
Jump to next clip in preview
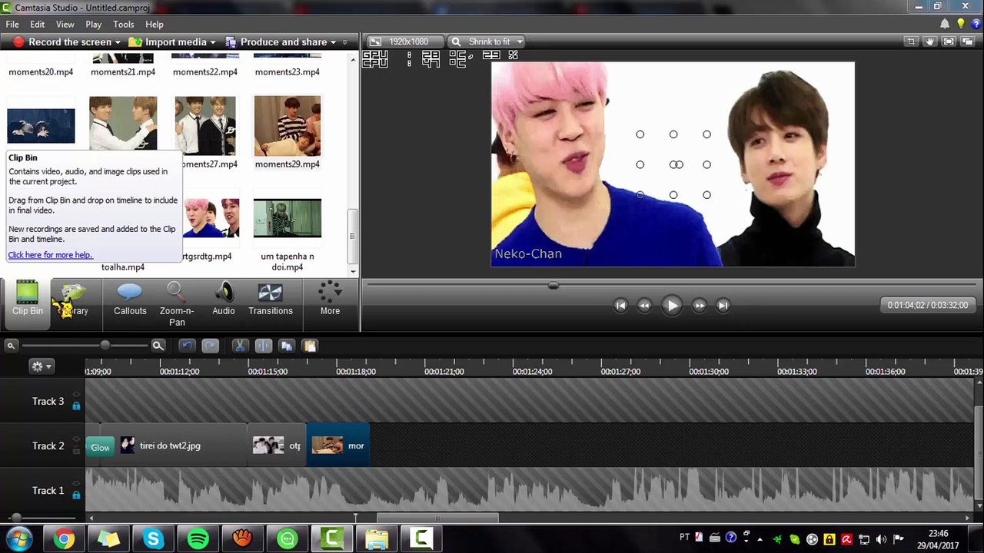(x=723, y=306)
